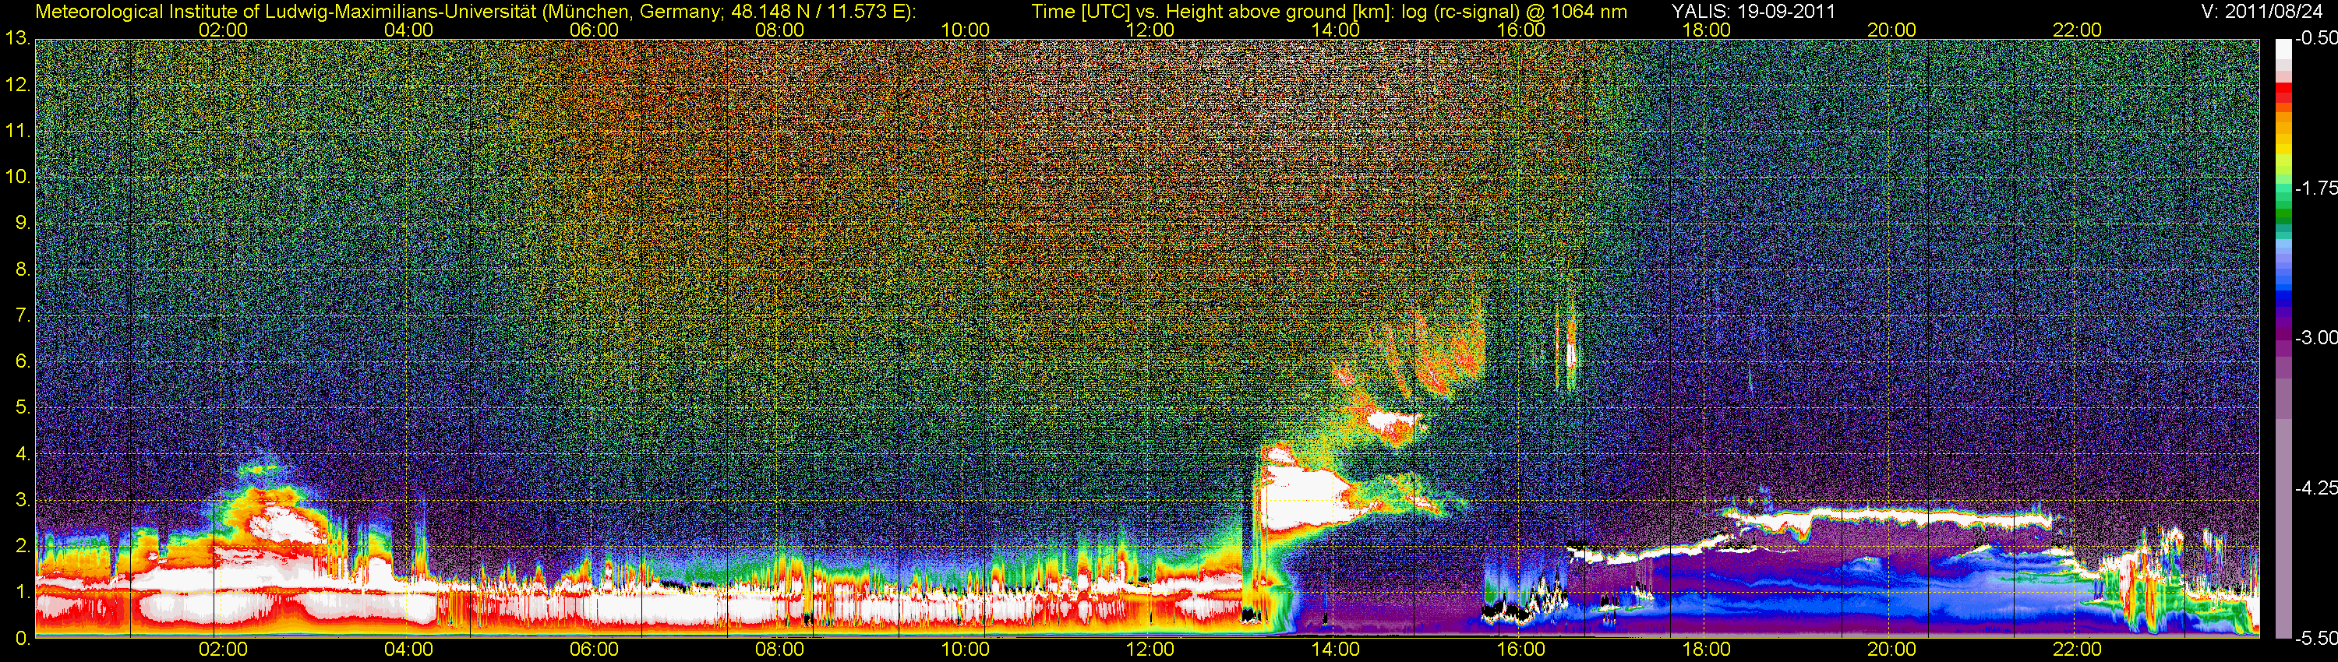The image size is (2338, 662).
Task: Click the height axis label '11.'
Action: [17, 132]
